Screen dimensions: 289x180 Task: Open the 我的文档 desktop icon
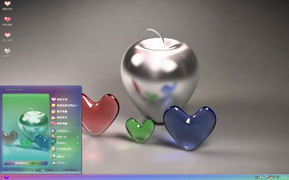coord(7,5)
